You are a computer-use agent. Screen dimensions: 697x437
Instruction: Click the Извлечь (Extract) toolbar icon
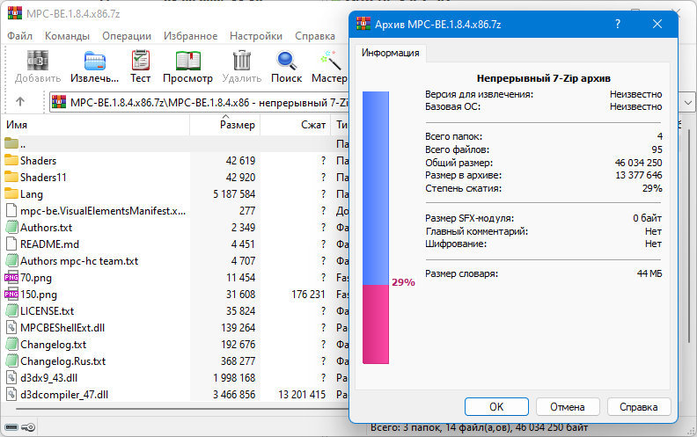coord(95,61)
